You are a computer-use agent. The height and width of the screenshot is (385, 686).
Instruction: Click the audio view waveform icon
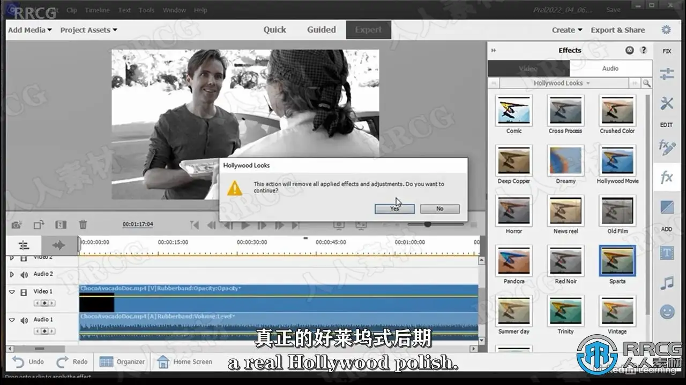click(58, 245)
